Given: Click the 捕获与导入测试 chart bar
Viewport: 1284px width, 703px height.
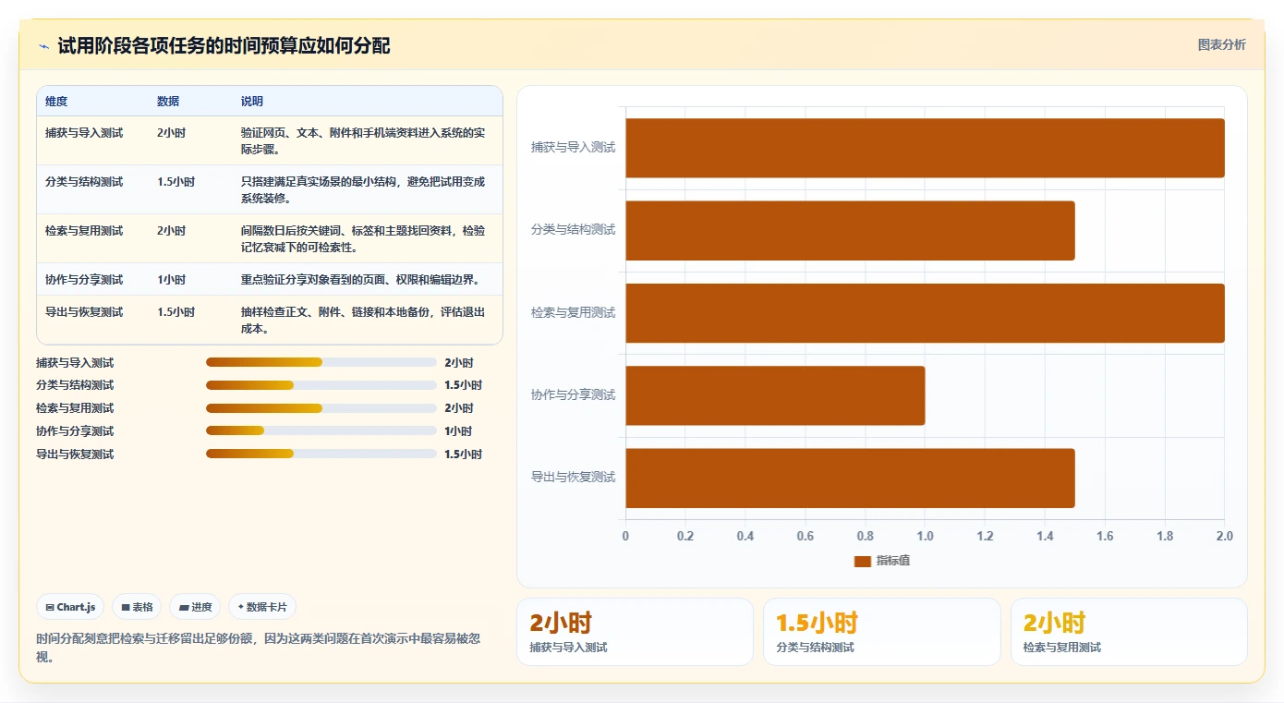Looking at the screenshot, I should [x=925, y=148].
